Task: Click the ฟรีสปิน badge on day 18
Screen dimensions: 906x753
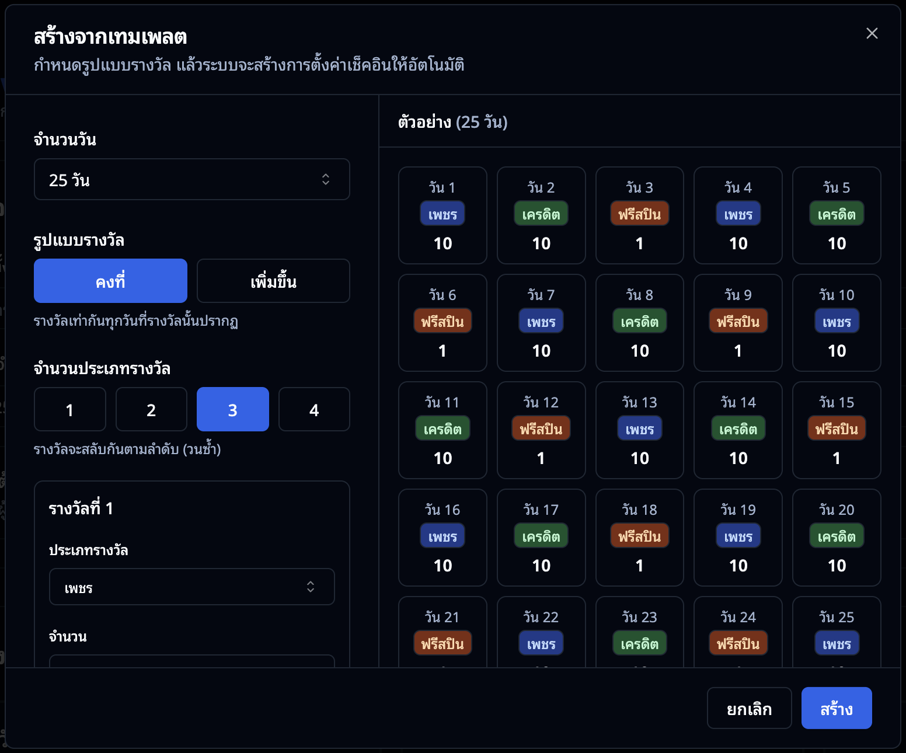Action: (639, 536)
